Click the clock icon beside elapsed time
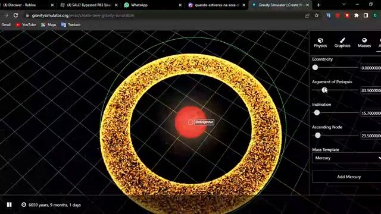The image size is (381, 214). coord(24,204)
